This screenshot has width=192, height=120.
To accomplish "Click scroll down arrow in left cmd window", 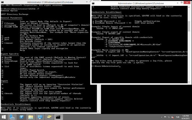I will click(x=98, y=111).
